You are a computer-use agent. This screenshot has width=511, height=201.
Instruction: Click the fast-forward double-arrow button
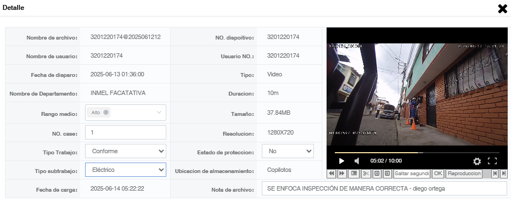pos(341,174)
